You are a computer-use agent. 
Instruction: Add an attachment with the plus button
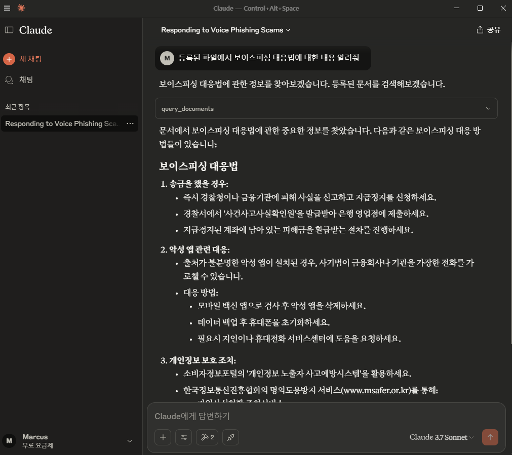coord(163,437)
